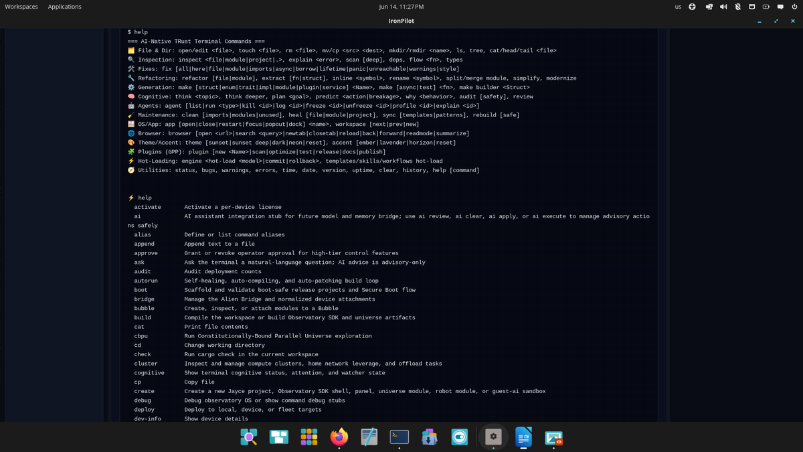Open the toggle-switch tweaks app in dock
Image resolution: width=803 pixels, height=452 pixels.
pos(460,437)
